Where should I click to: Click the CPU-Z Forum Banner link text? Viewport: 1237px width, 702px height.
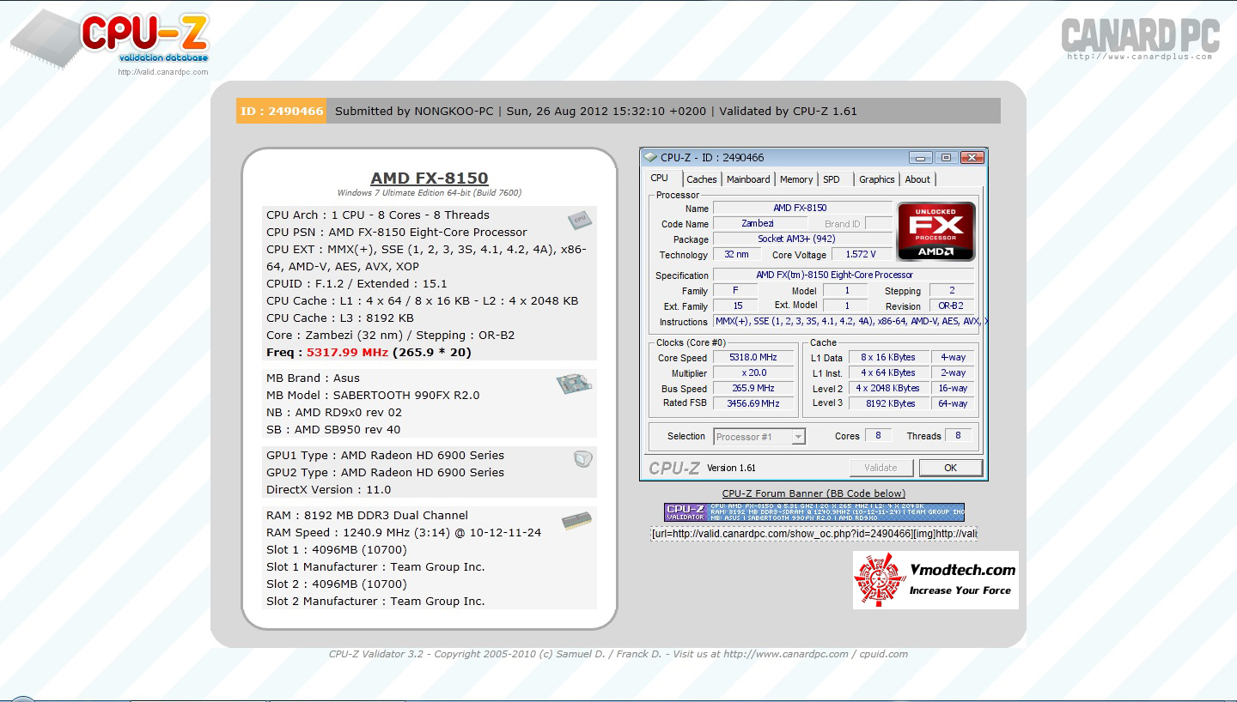pyautogui.click(x=813, y=493)
